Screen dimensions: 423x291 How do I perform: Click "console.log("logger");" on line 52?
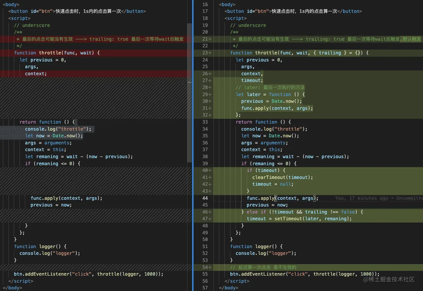point(266,253)
